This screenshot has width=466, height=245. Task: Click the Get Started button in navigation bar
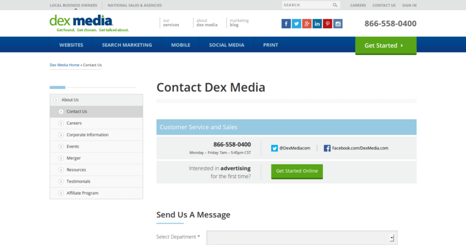pyautogui.click(x=386, y=45)
